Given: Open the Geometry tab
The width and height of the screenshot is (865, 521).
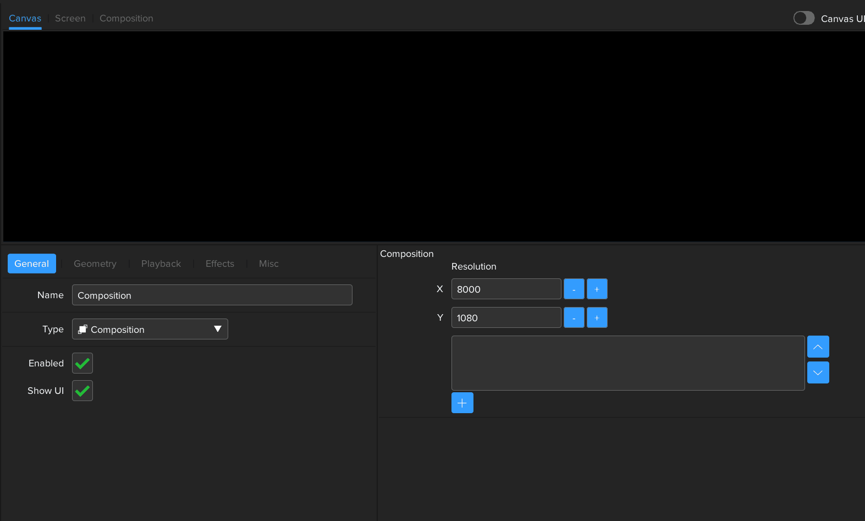Looking at the screenshot, I should coord(95,264).
